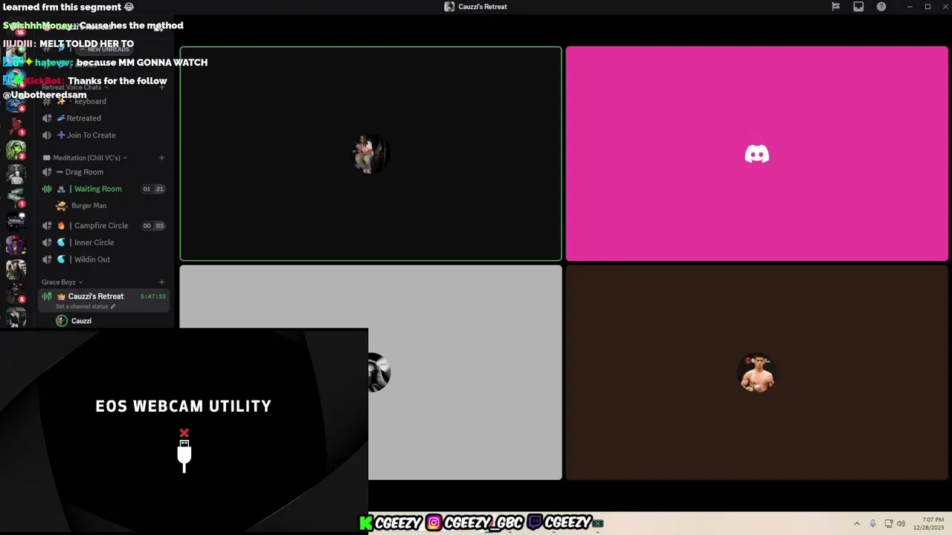Join the Wildin Out voice channel
Screen dimensions: 952x535
click(103, 259)
